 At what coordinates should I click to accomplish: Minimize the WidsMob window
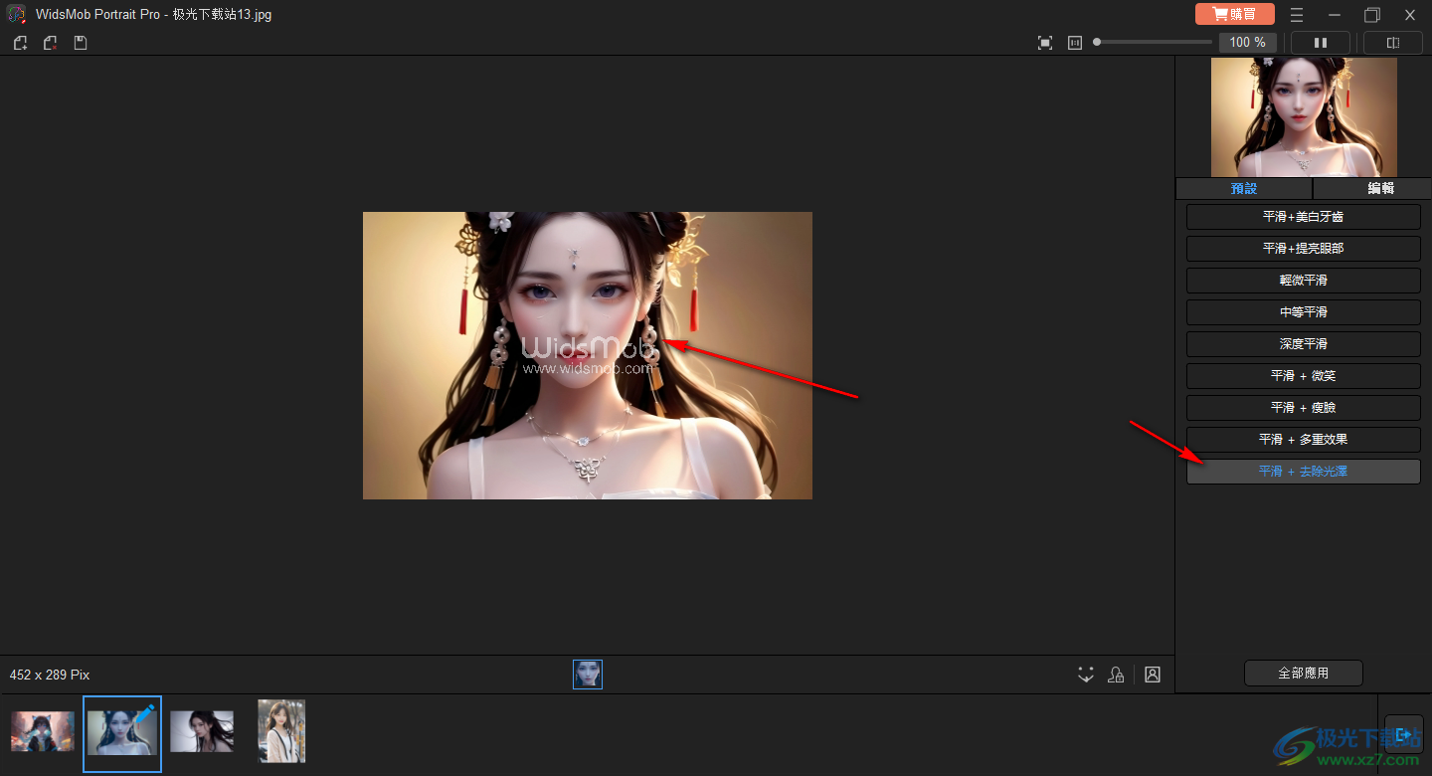tap(1335, 15)
